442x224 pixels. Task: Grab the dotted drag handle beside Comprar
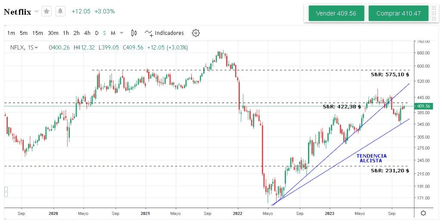434,13
